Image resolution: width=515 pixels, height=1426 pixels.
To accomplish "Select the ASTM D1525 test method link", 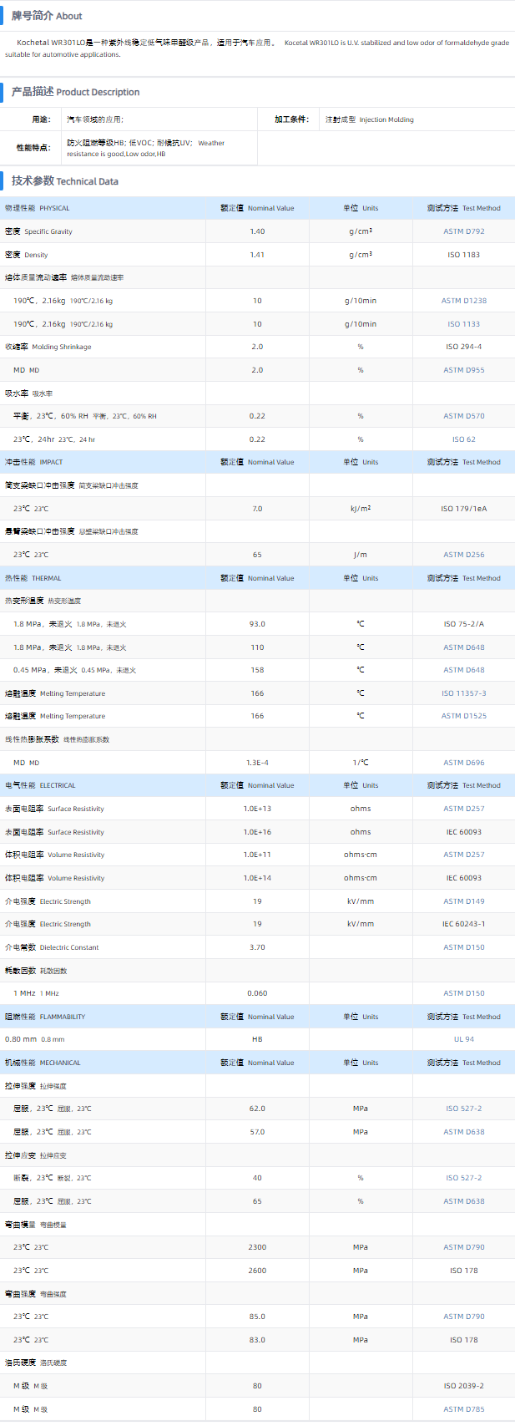I will (463, 716).
